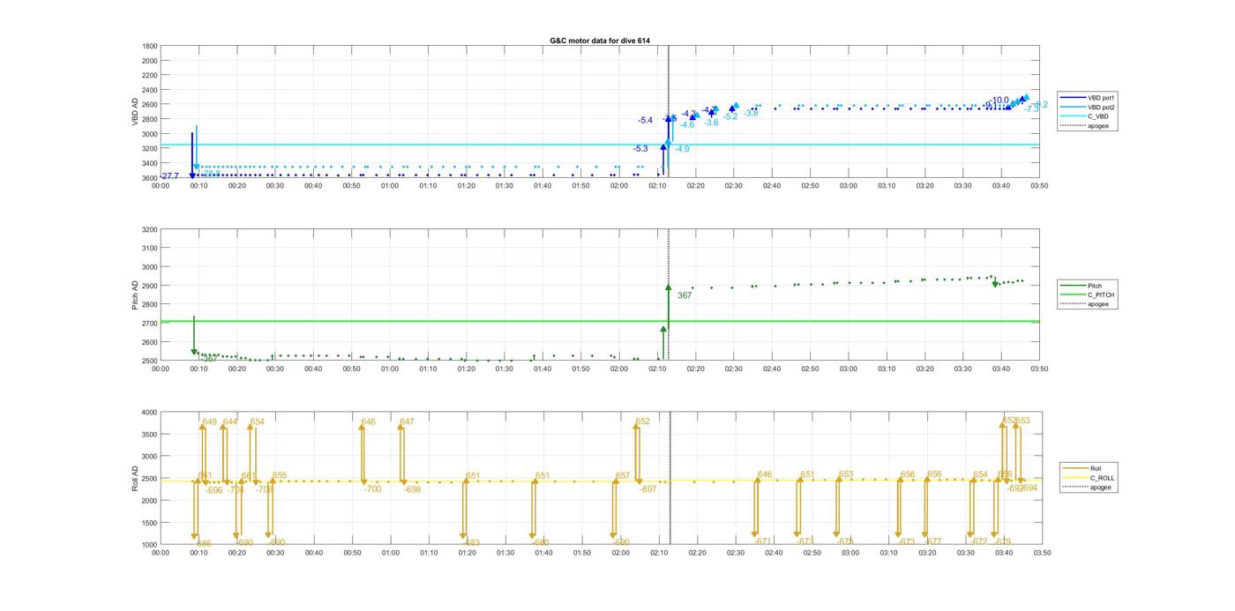Viewport: 1235px width, 611px height.
Task: Click 'apogee' in the VBD plot legend
Action: tap(1098, 125)
